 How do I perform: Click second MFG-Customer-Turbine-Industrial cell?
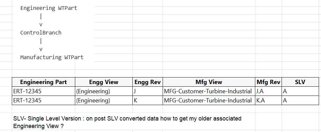pos(209,100)
